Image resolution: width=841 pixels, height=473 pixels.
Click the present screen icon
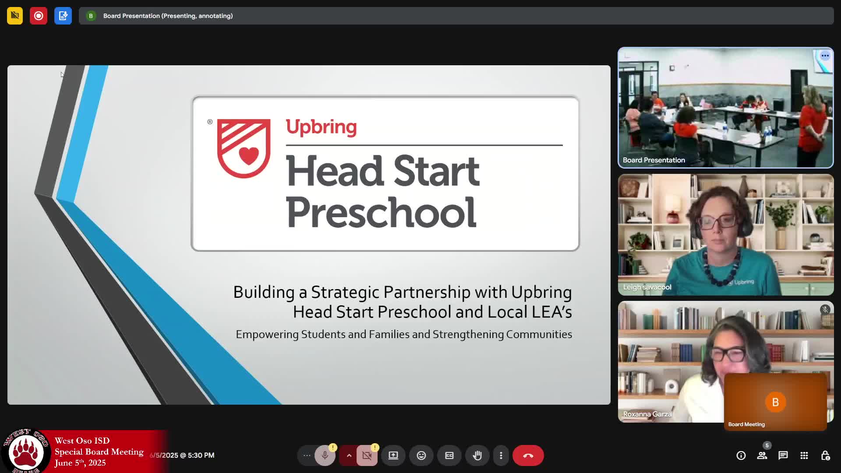[x=393, y=455]
